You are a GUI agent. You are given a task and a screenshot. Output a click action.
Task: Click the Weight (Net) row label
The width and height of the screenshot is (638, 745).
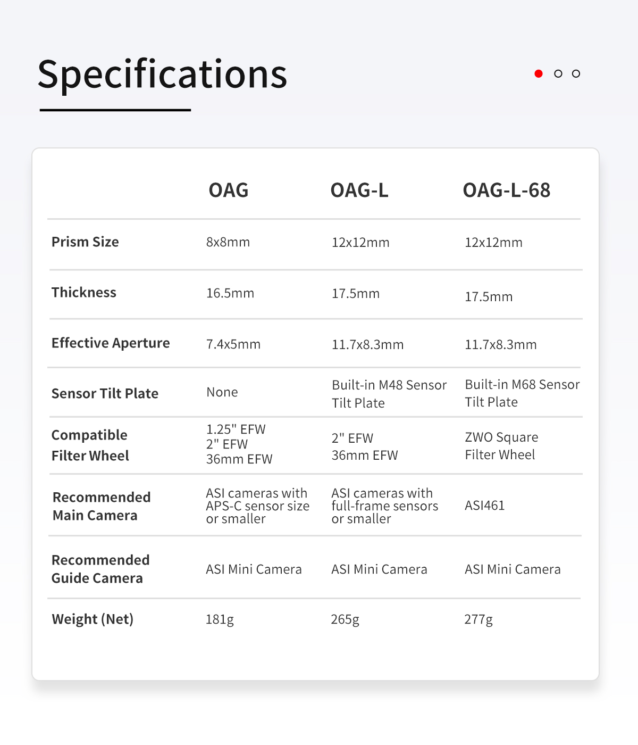pyautogui.click(x=93, y=619)
